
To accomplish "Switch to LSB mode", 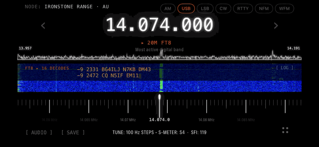I will [205, 8].
